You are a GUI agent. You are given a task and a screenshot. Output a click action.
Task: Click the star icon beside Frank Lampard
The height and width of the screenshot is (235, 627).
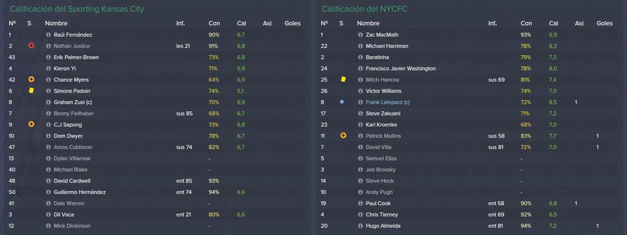(342, 102)
